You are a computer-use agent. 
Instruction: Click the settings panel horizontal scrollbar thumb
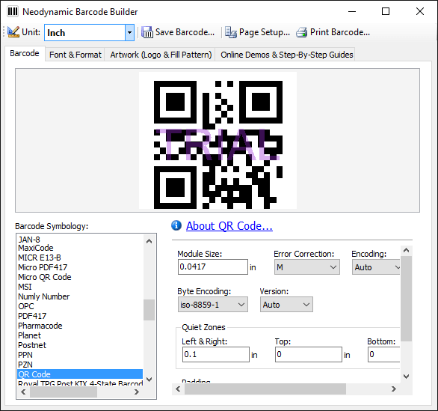point(265,389)
